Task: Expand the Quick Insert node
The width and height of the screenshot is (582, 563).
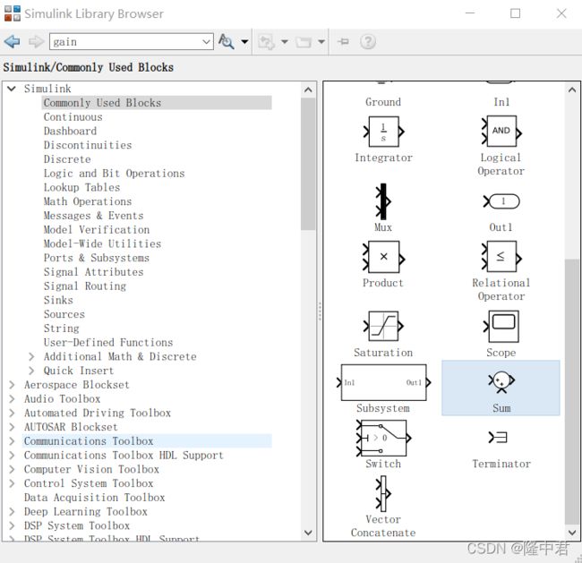Action: point(31,371)
